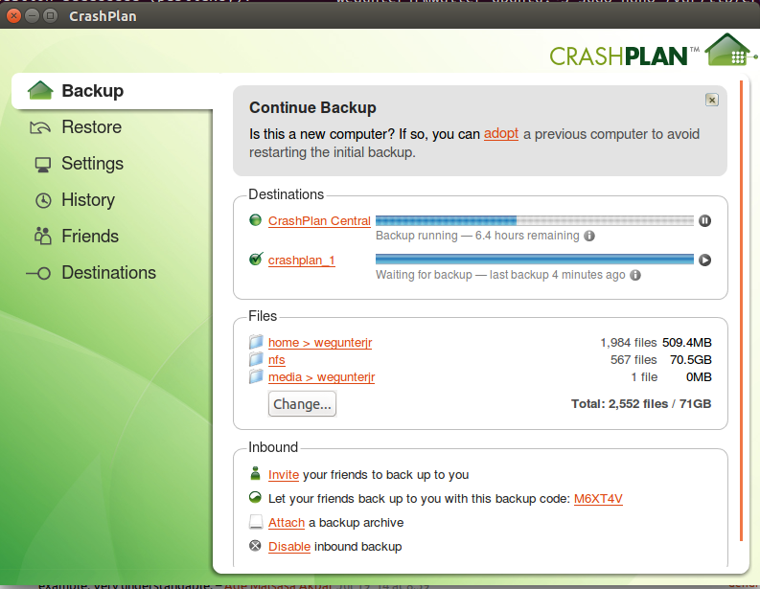The width and height of the screenshot is (760, 589).
Task: Click the X circle icon beside Disable
Action: pos(256,546)
